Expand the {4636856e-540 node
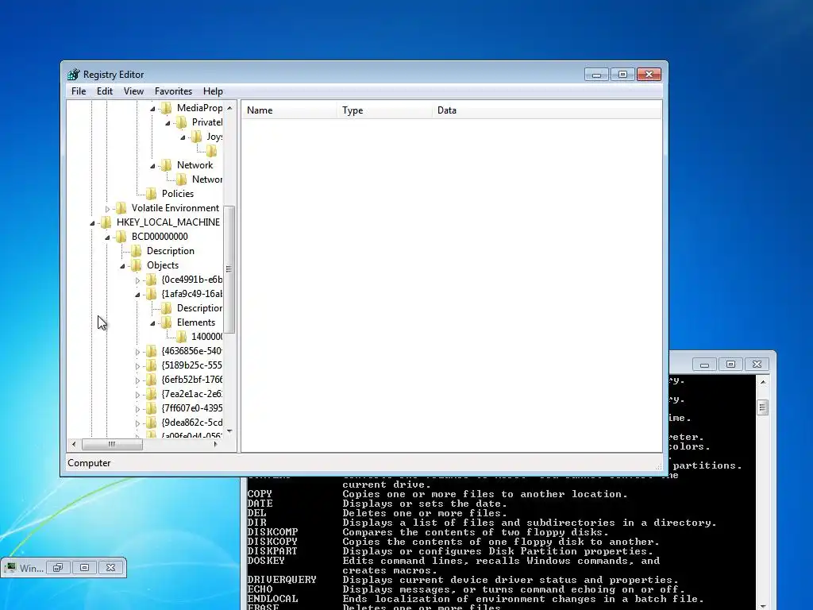 137,352
